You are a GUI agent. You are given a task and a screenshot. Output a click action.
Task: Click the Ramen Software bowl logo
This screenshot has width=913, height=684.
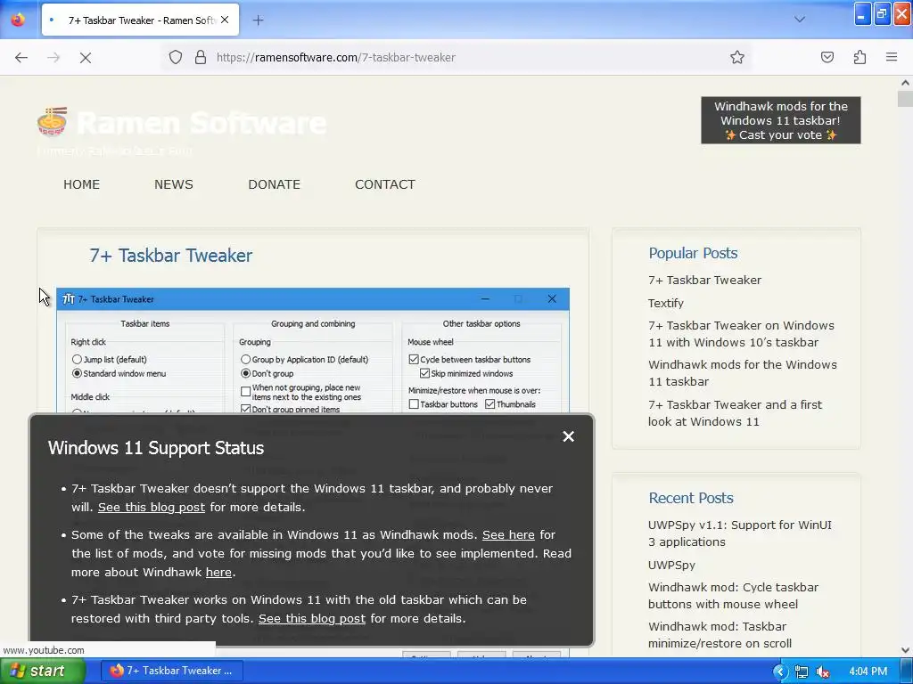pos(52,121)
